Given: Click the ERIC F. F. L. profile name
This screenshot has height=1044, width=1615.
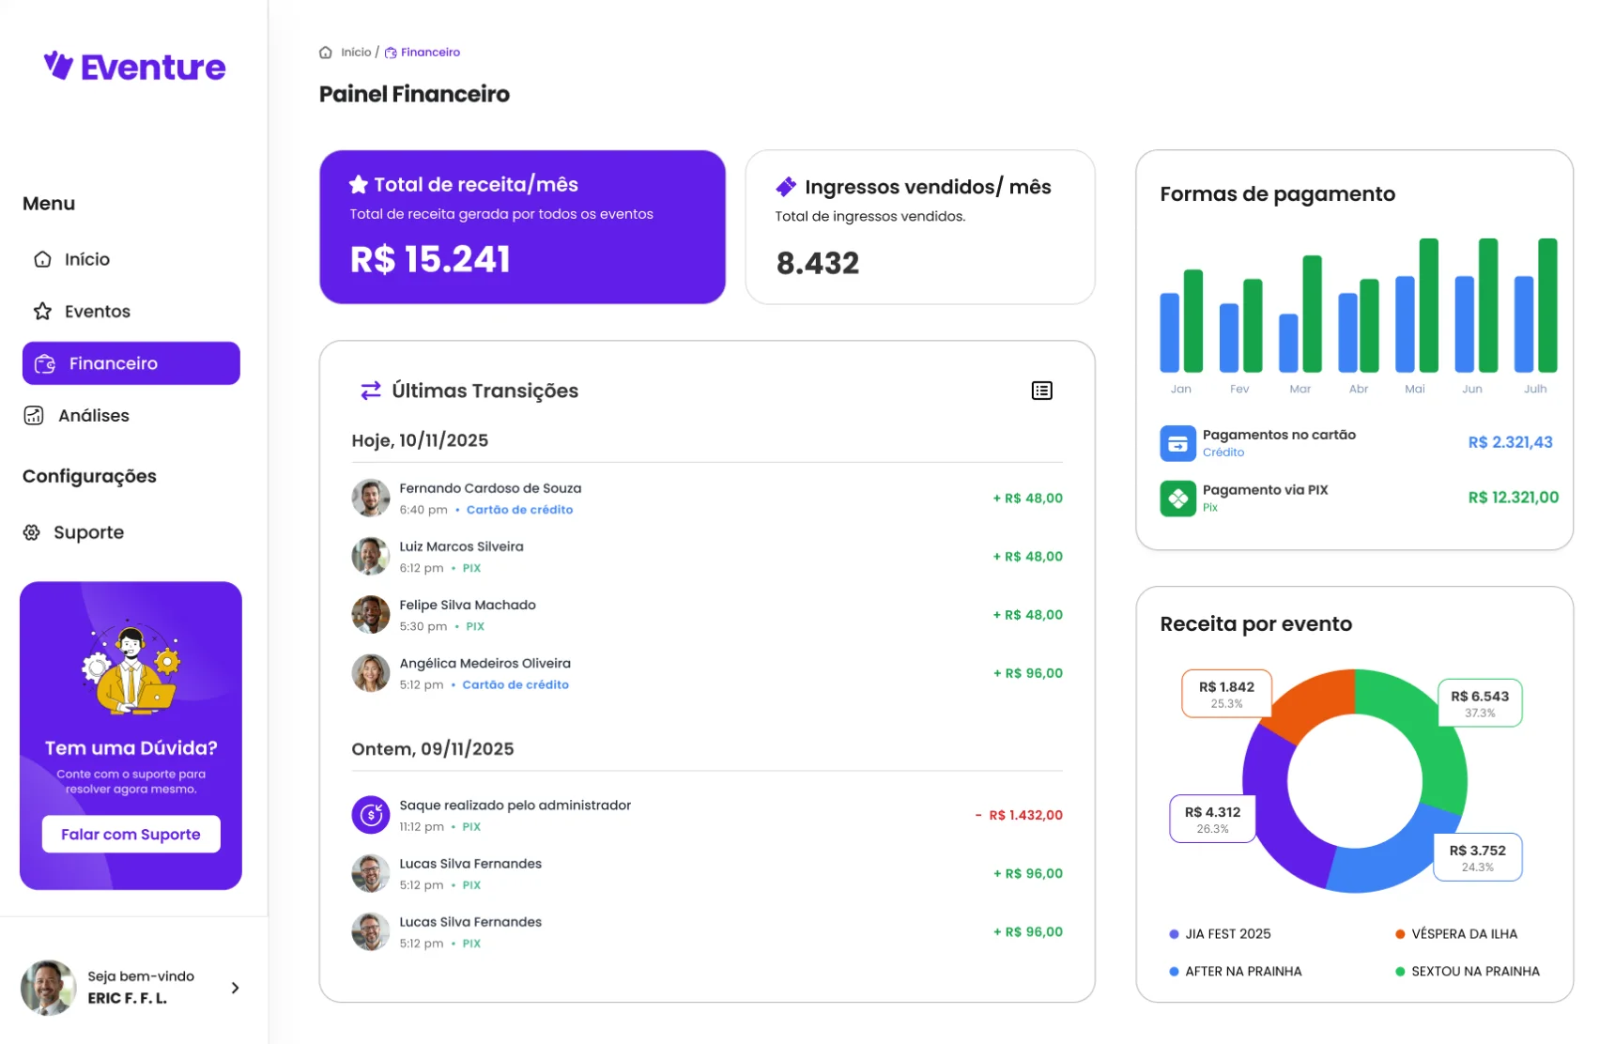Looking at the screenshot, I should [127, 998].
